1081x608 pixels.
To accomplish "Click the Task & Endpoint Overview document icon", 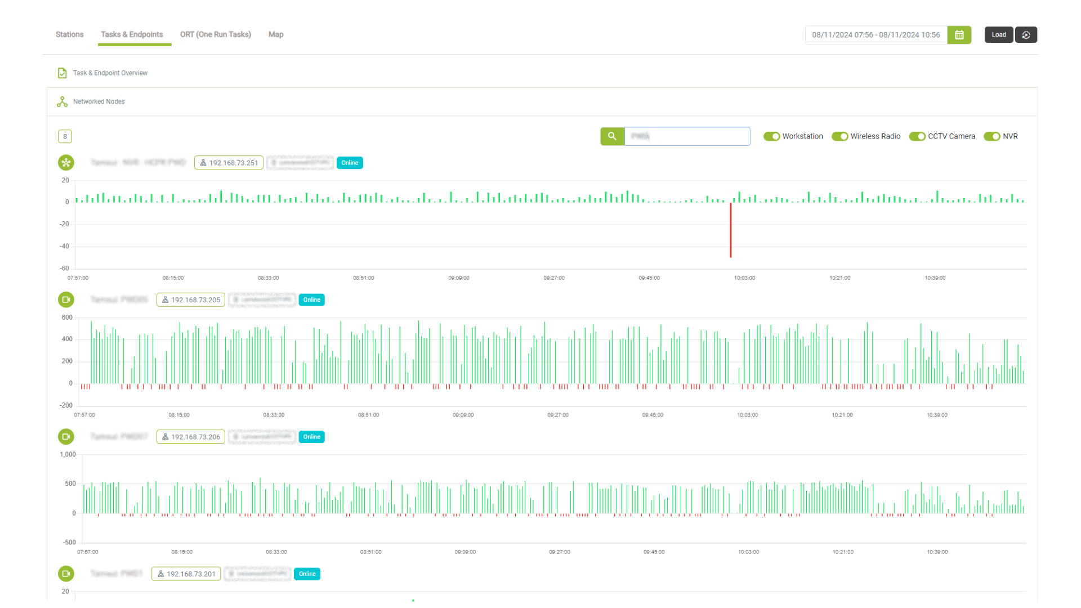I will 62,73.
